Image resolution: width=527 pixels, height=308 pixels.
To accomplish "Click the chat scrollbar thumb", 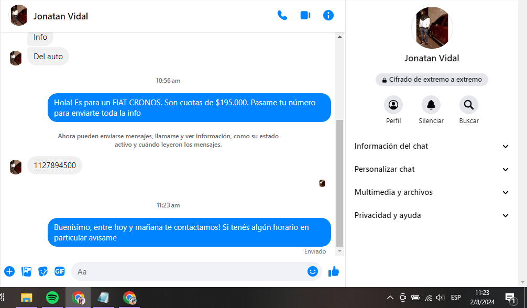I will coord(340,183).
